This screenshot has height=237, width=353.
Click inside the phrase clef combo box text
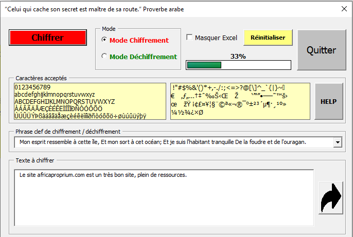point(170,142)
